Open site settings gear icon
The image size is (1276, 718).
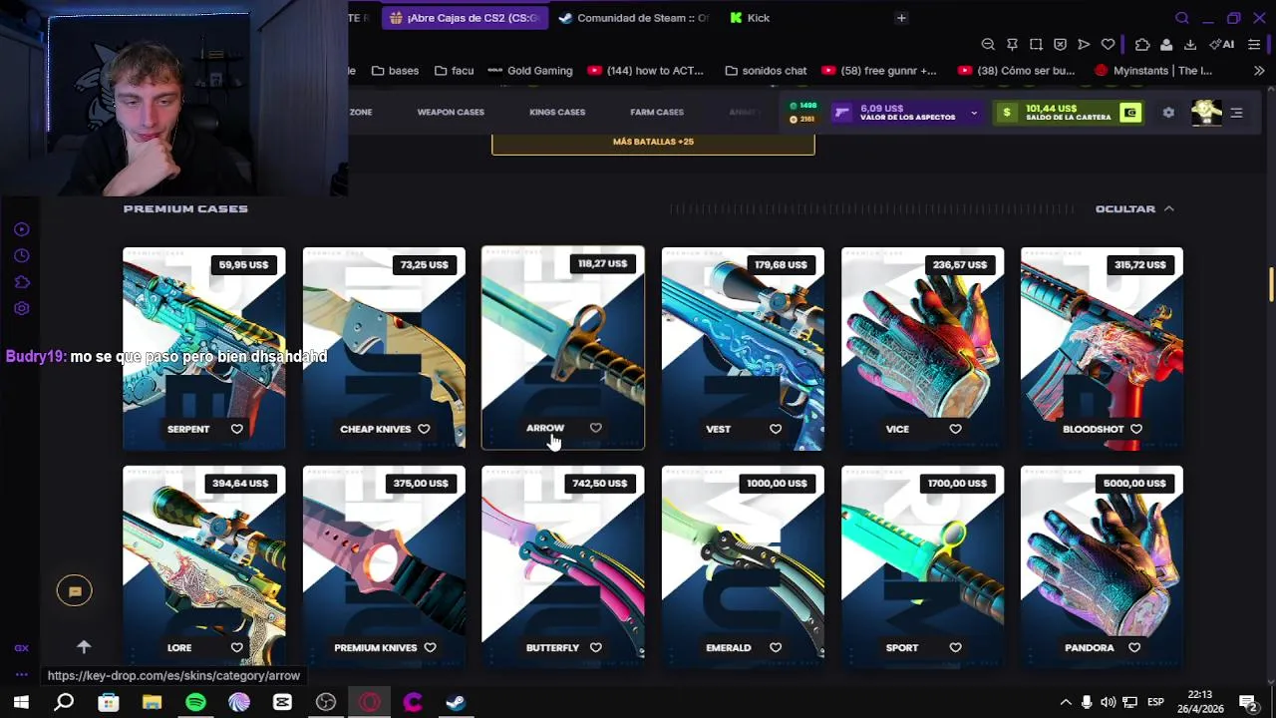(x=1168, y=113)
